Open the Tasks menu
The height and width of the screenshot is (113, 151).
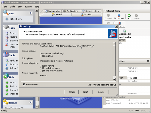point(13,7)
